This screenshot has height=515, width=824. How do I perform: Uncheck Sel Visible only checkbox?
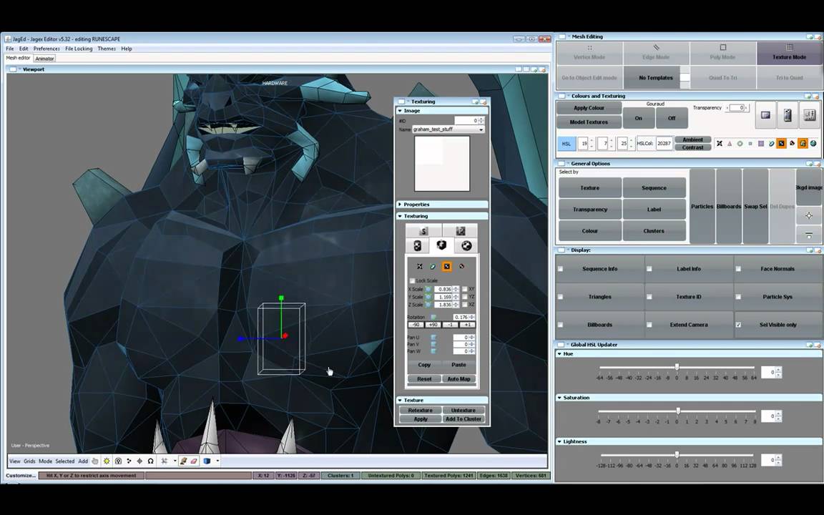pyautogui.click(x=738, y=325)
